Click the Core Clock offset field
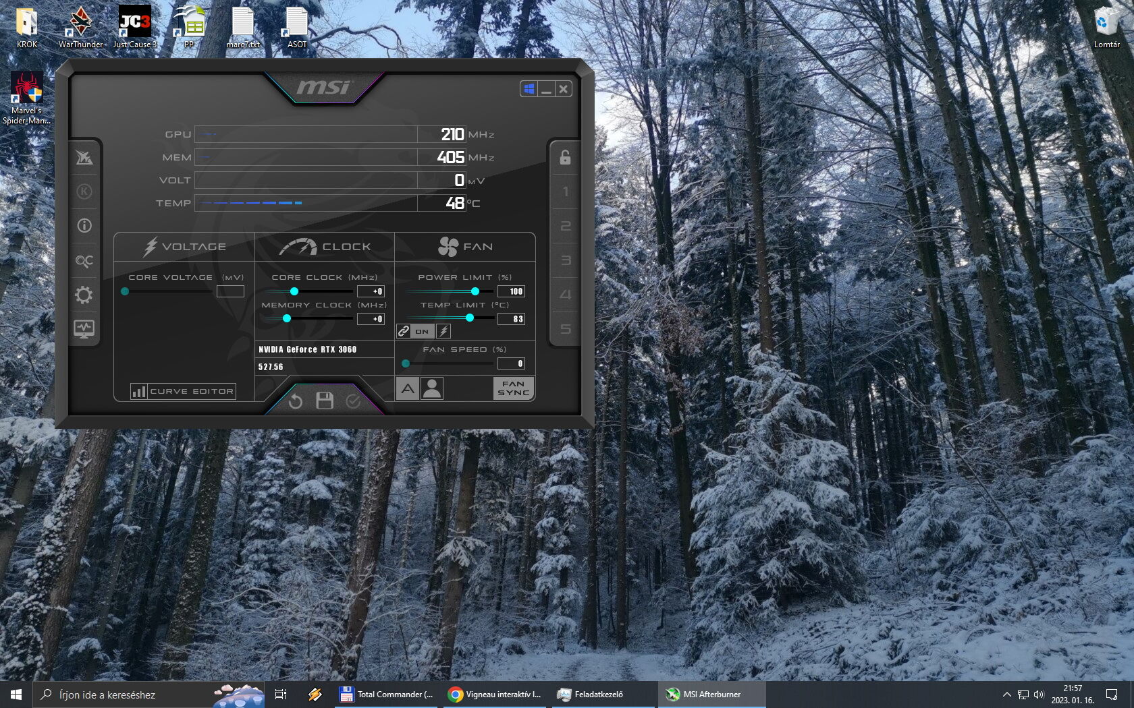 tap(371, 291)
